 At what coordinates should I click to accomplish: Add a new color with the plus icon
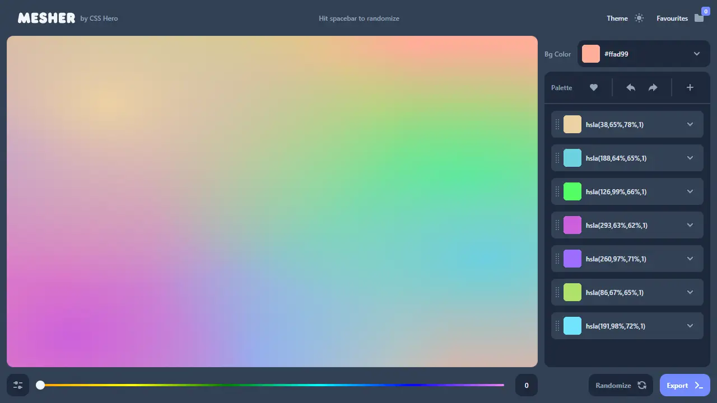(690, 87)
